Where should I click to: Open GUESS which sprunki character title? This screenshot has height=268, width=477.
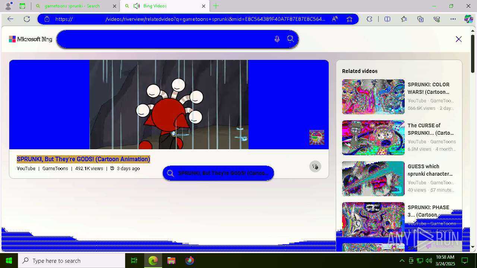430,170
